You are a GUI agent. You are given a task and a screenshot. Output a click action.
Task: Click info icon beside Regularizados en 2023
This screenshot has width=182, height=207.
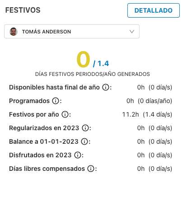tap(85, 128)
